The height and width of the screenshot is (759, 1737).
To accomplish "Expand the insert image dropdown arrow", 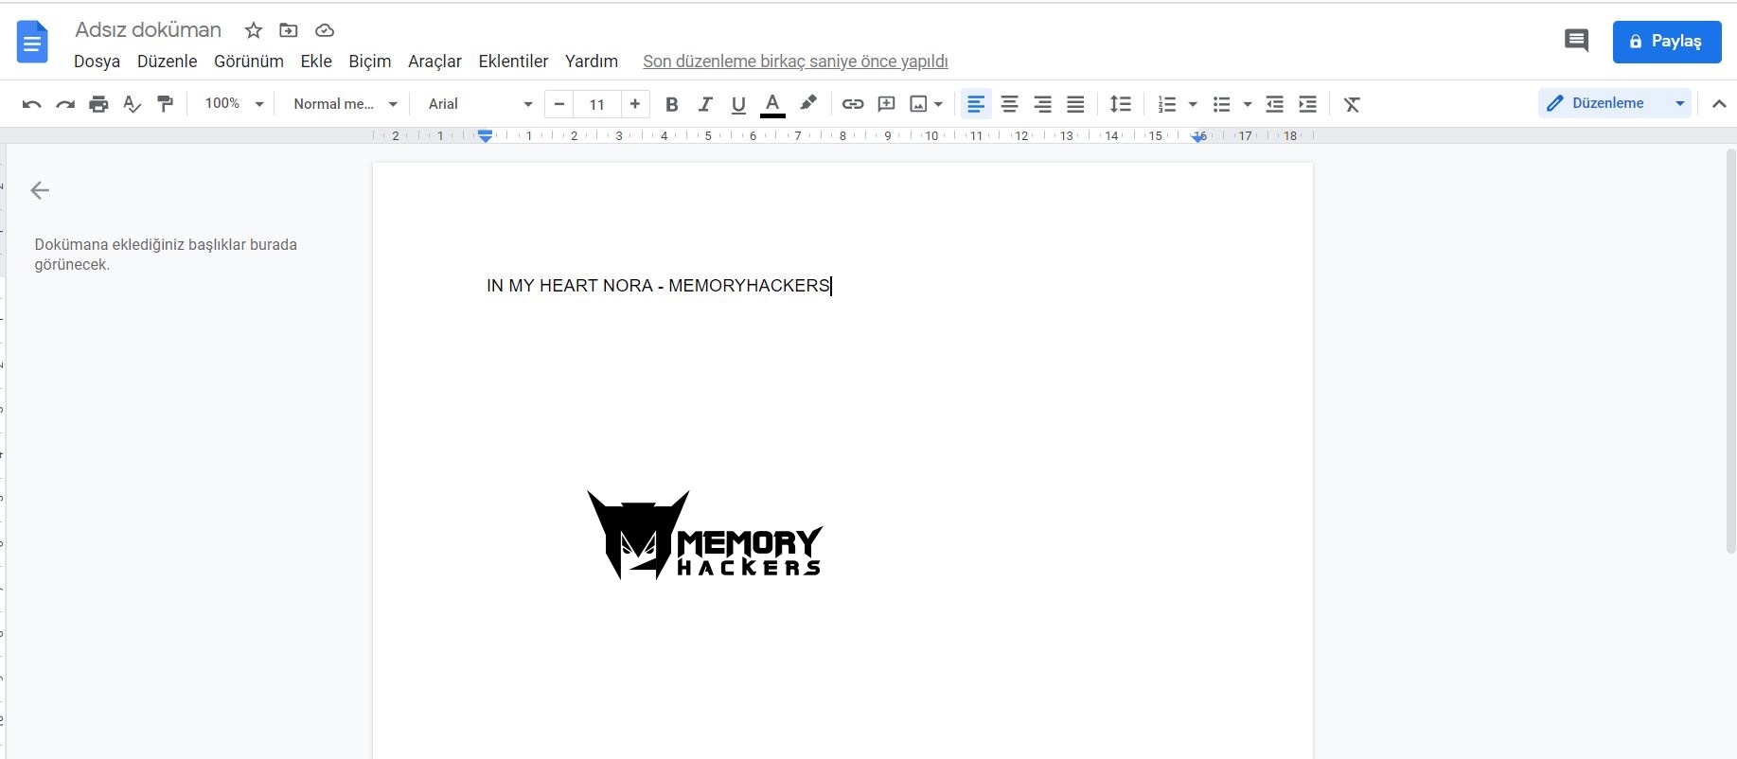I will click(x=938, y=104).
